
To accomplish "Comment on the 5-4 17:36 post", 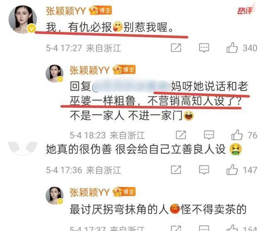I will pyautogui.click(x=204, y=170).
